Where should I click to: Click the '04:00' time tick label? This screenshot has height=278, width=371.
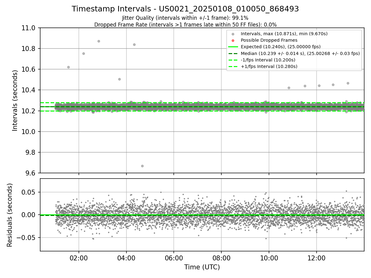[x=126, y=258]
